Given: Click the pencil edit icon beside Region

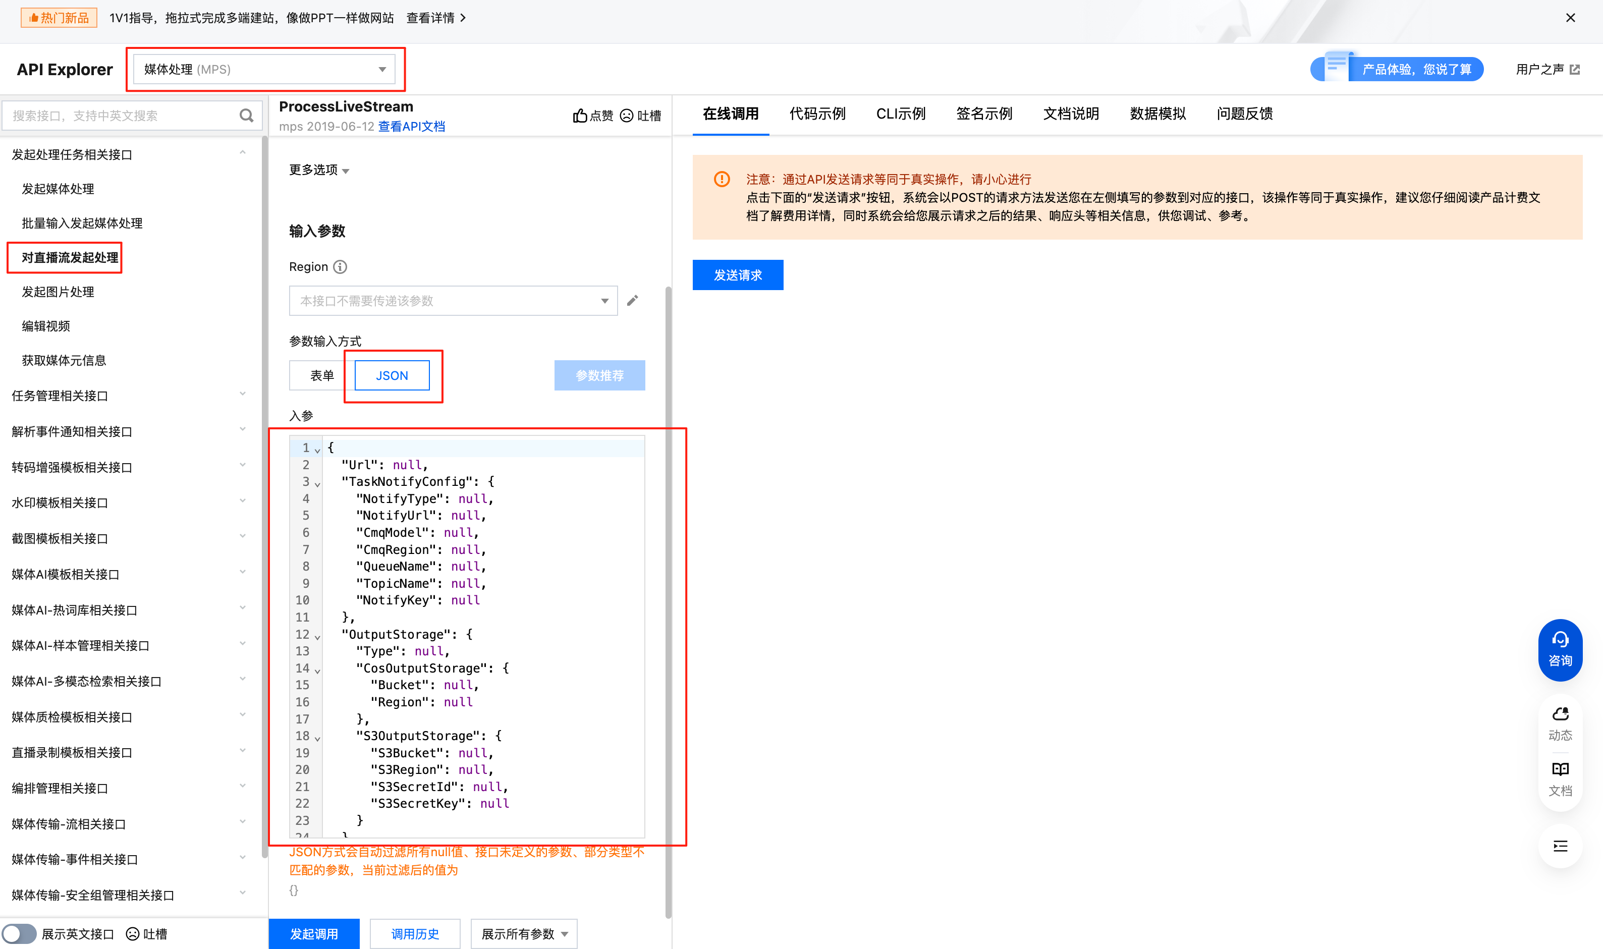Looking at the screenshot, I should pos(632,301).
